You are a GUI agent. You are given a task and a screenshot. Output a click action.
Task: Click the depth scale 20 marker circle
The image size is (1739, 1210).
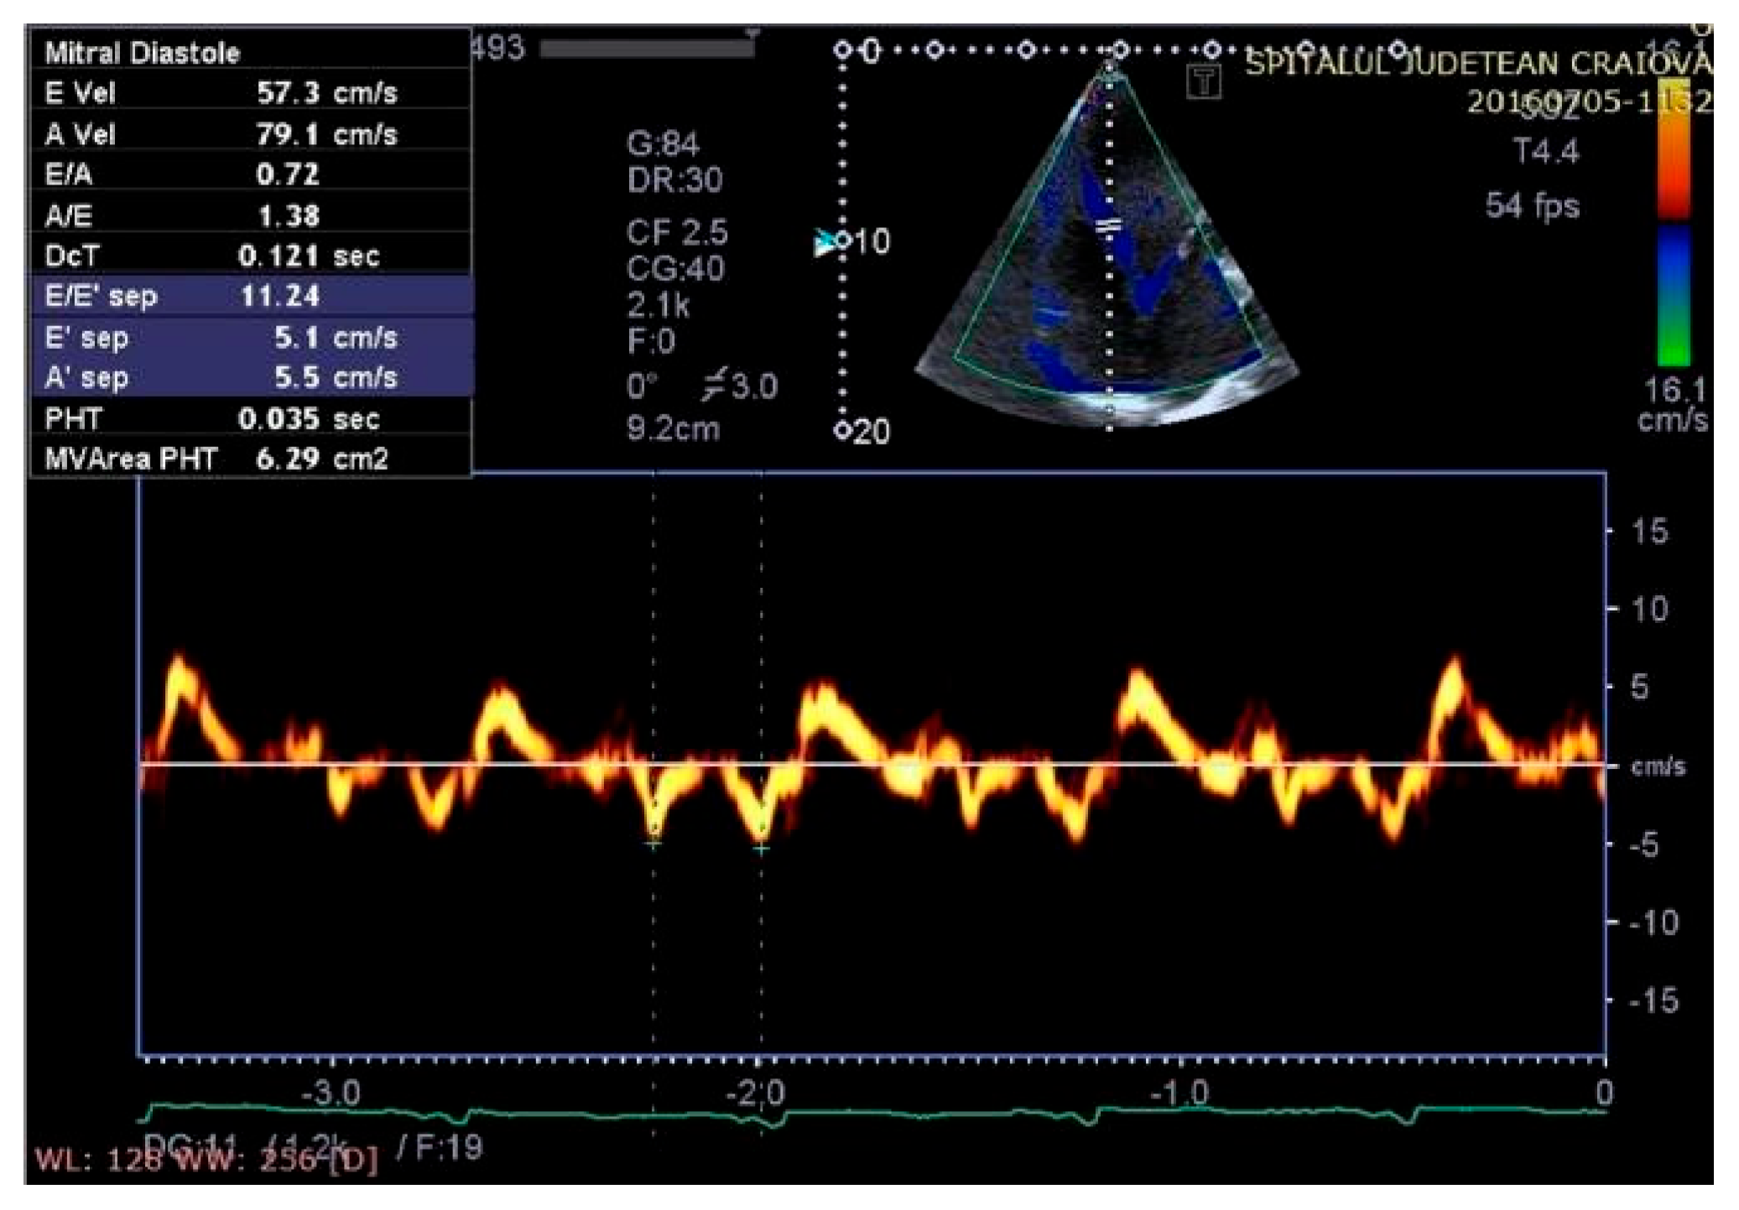(842, 431)
